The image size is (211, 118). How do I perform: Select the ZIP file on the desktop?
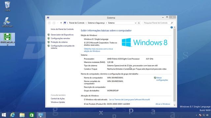7,39
